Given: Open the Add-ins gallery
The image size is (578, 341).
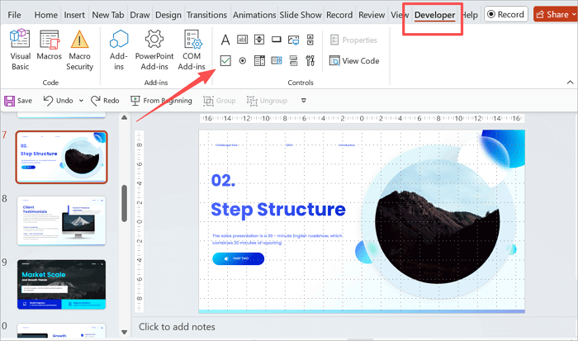Looking at the screenshot, I should [119, 50].
